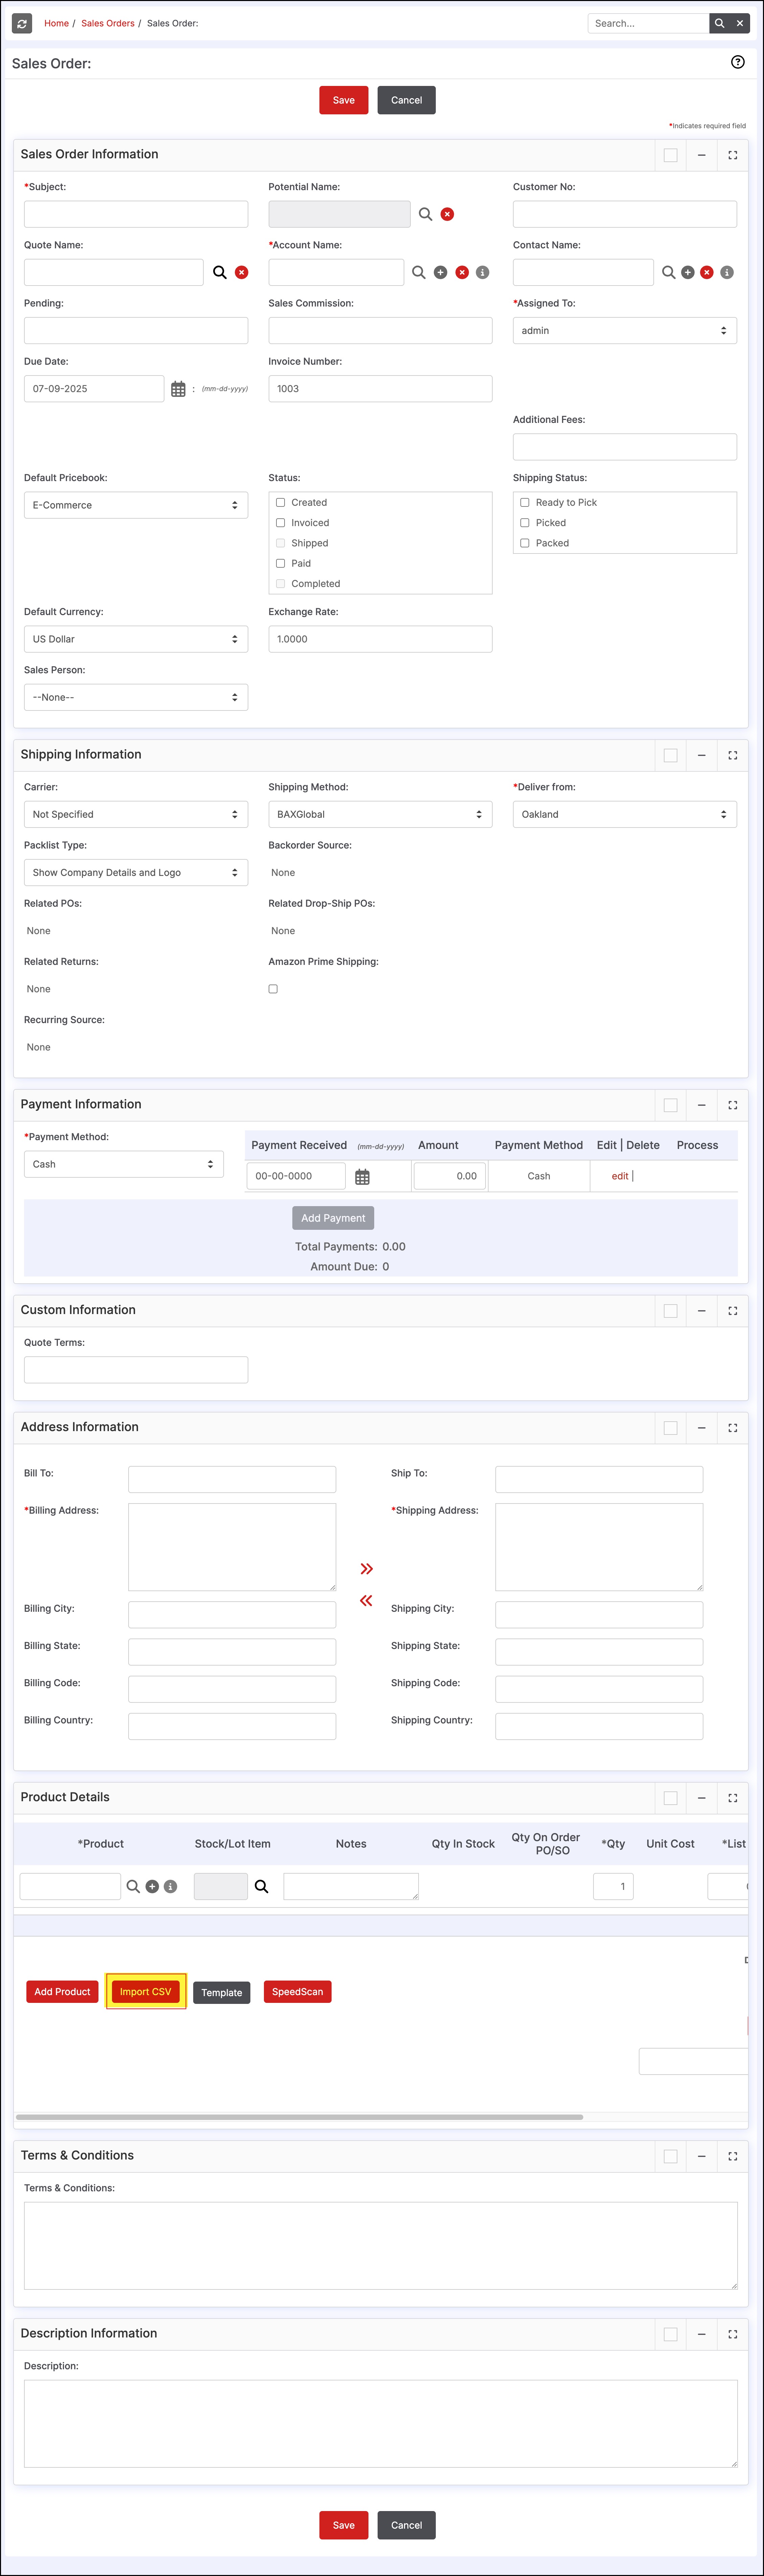Add new account with plus icon

tap(440, 272)
